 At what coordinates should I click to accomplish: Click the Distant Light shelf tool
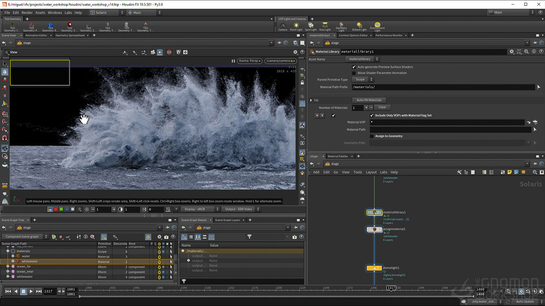pyautogui.click(x=359, y=26)
